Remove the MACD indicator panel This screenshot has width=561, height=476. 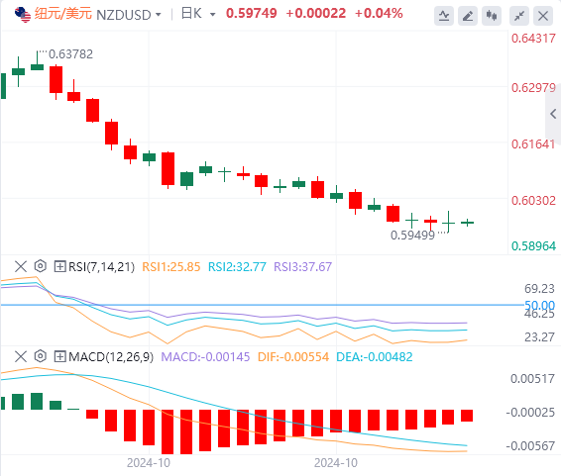click(21, 356)
